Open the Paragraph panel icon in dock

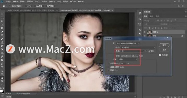coord(140,34)
